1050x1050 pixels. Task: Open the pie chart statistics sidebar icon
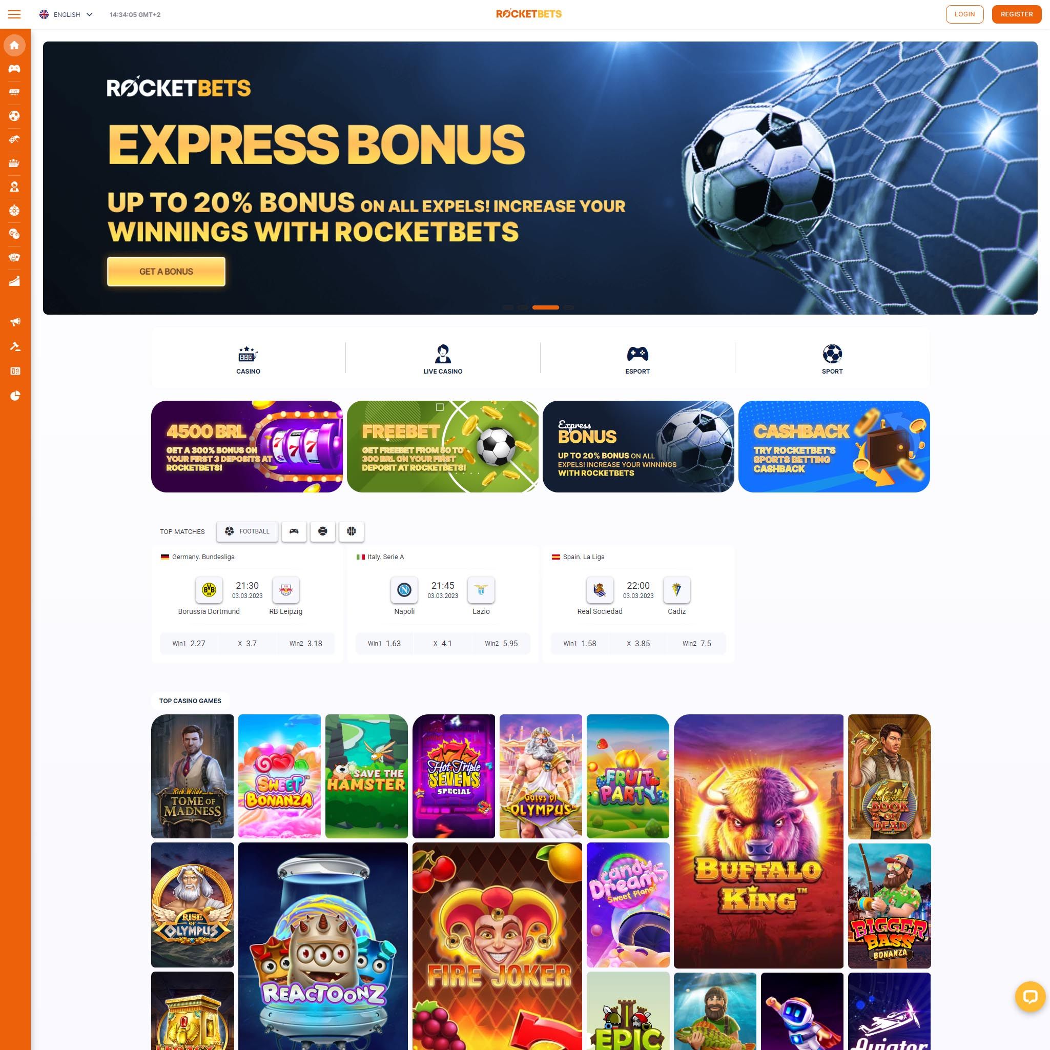point(15,395)
